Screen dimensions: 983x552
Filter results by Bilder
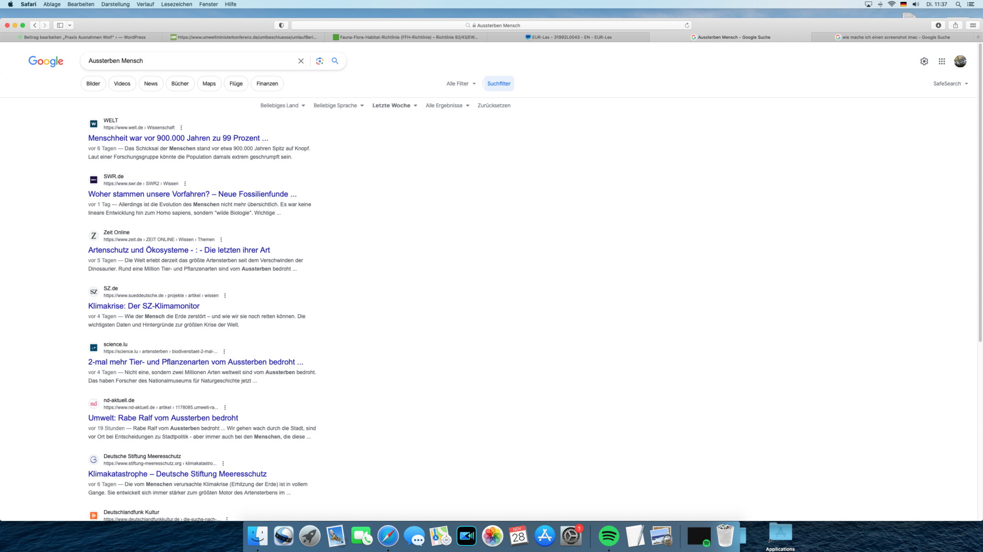tap(93, 83)
